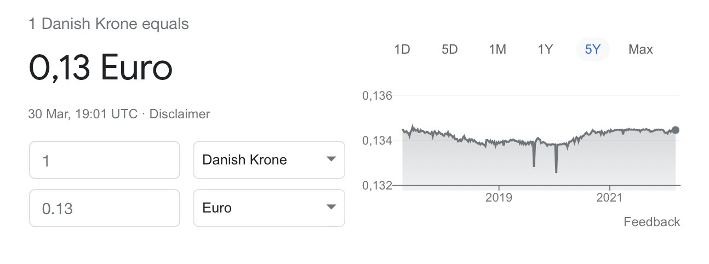Click the 0,132 value on the vertical axis
The image size is (709, 264).
coord(378,186)
